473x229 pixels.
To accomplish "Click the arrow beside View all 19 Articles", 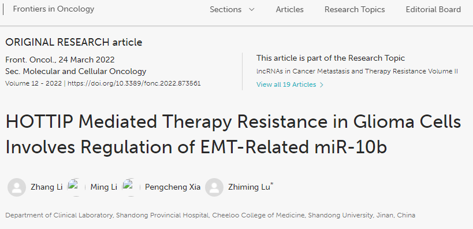I will coord(322,85).
